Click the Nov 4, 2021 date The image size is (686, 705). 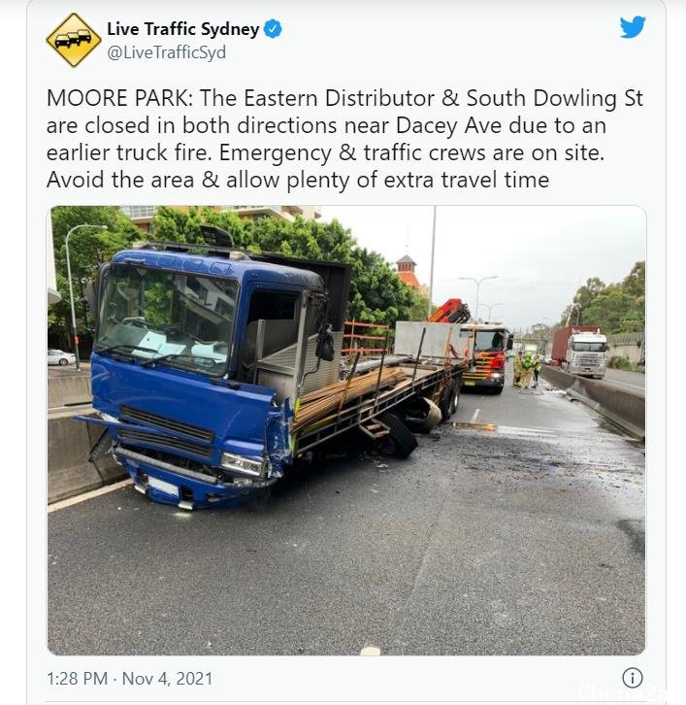(167, 679)
